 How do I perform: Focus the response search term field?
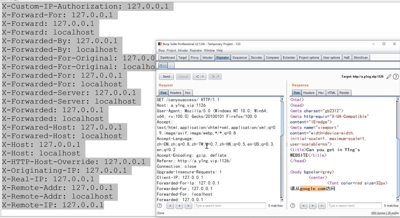(354, 206)
